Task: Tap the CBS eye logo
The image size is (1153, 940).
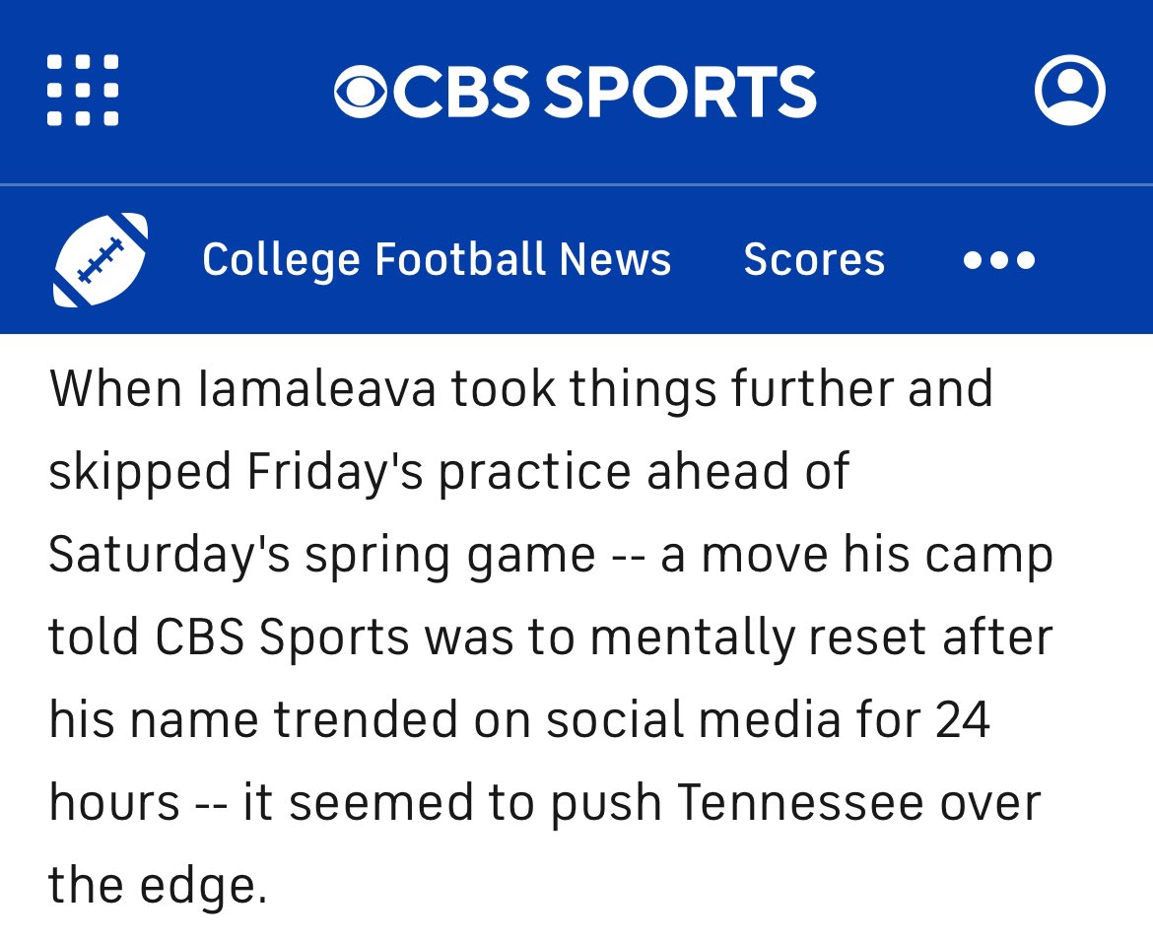Action: pyautogui.click(x=361, y=91)
